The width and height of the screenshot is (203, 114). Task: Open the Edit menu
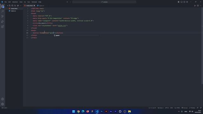pyautogui.click(x=10, y=2)
